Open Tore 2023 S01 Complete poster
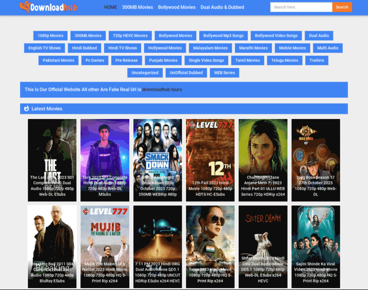The width and height of the screenshot is (368, 290). (105, 160)
